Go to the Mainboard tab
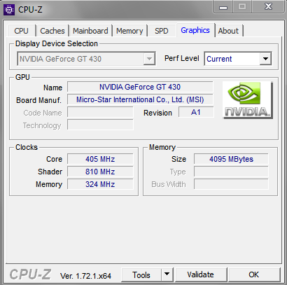The height and width of the screenshot is (285, 287). pos(90,31)
